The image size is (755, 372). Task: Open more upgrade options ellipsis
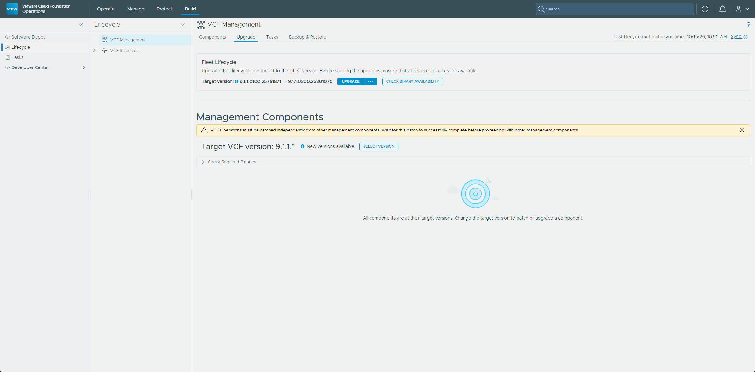click(x=371, y=81)
